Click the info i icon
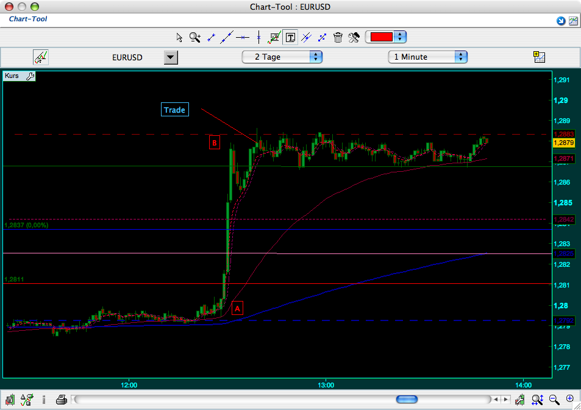 [44, 400]
